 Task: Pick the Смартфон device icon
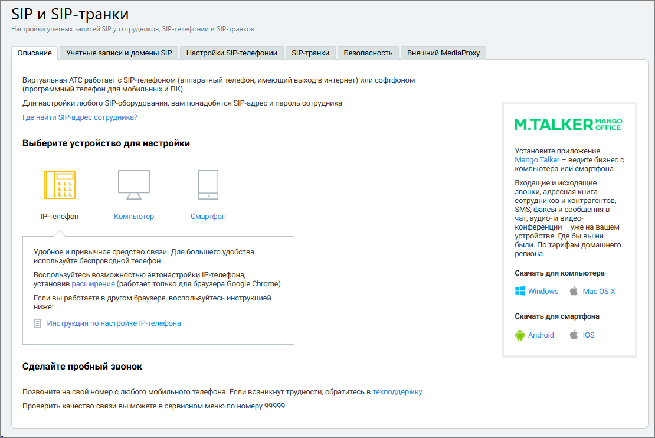click(208, 185)
